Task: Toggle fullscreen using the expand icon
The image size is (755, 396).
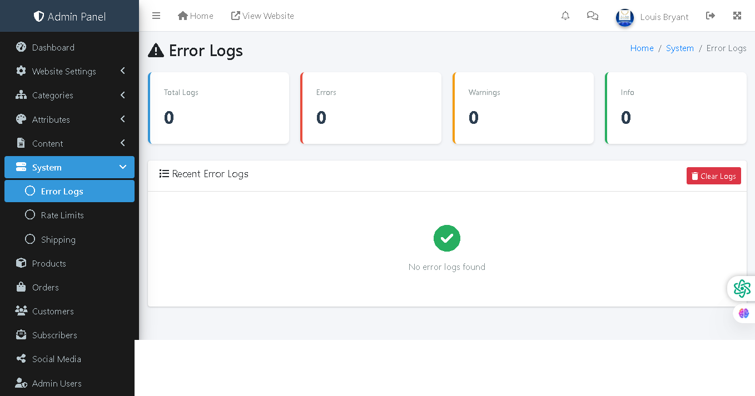Action: [x=737, y=16]
